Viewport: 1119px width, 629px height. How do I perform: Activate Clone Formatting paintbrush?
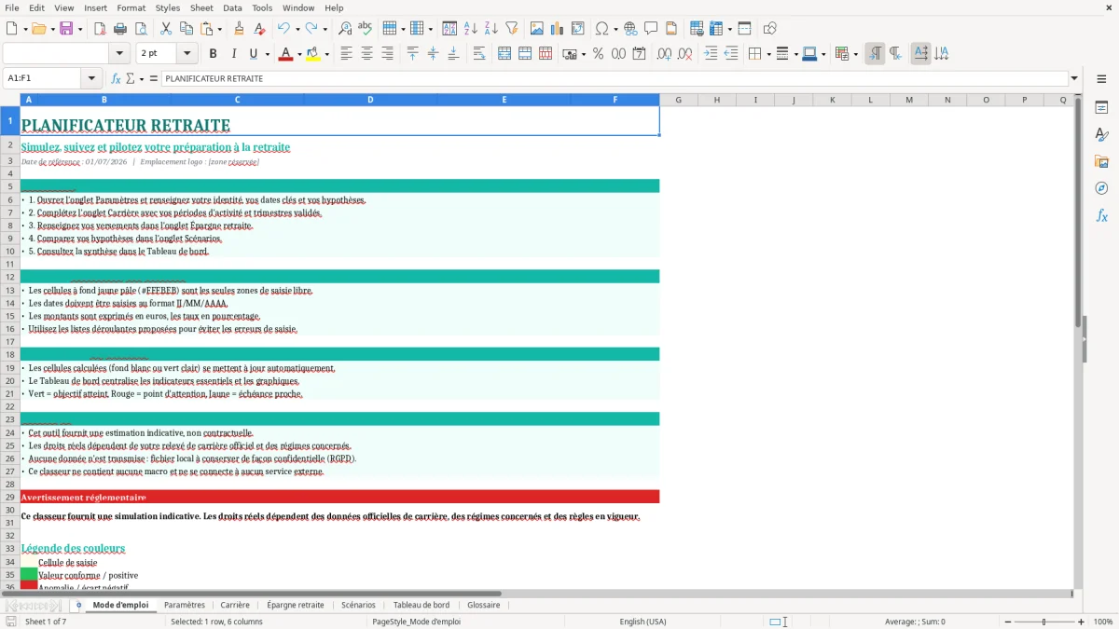(240, 29)
